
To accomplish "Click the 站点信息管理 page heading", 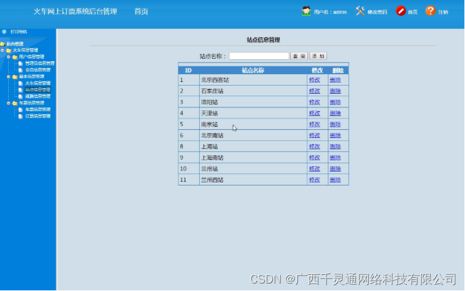I will coord(263,40).
